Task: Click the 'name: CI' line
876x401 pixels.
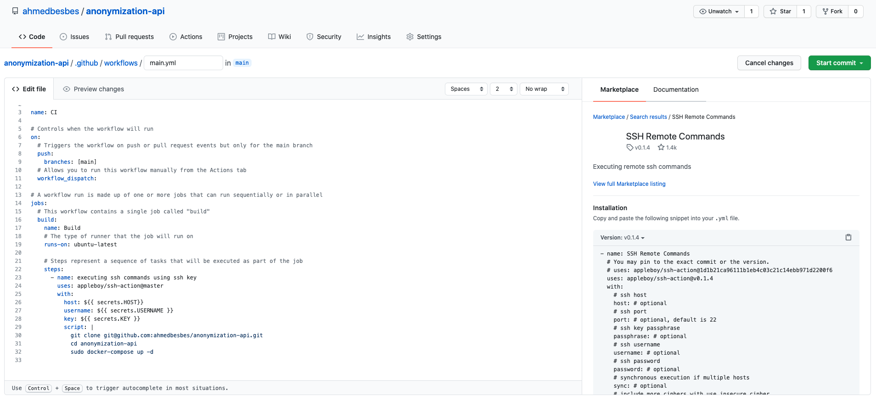Action: click(44, 112)
